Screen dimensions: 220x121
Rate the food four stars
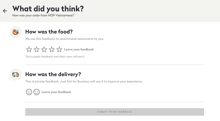(x=52, y=49)
